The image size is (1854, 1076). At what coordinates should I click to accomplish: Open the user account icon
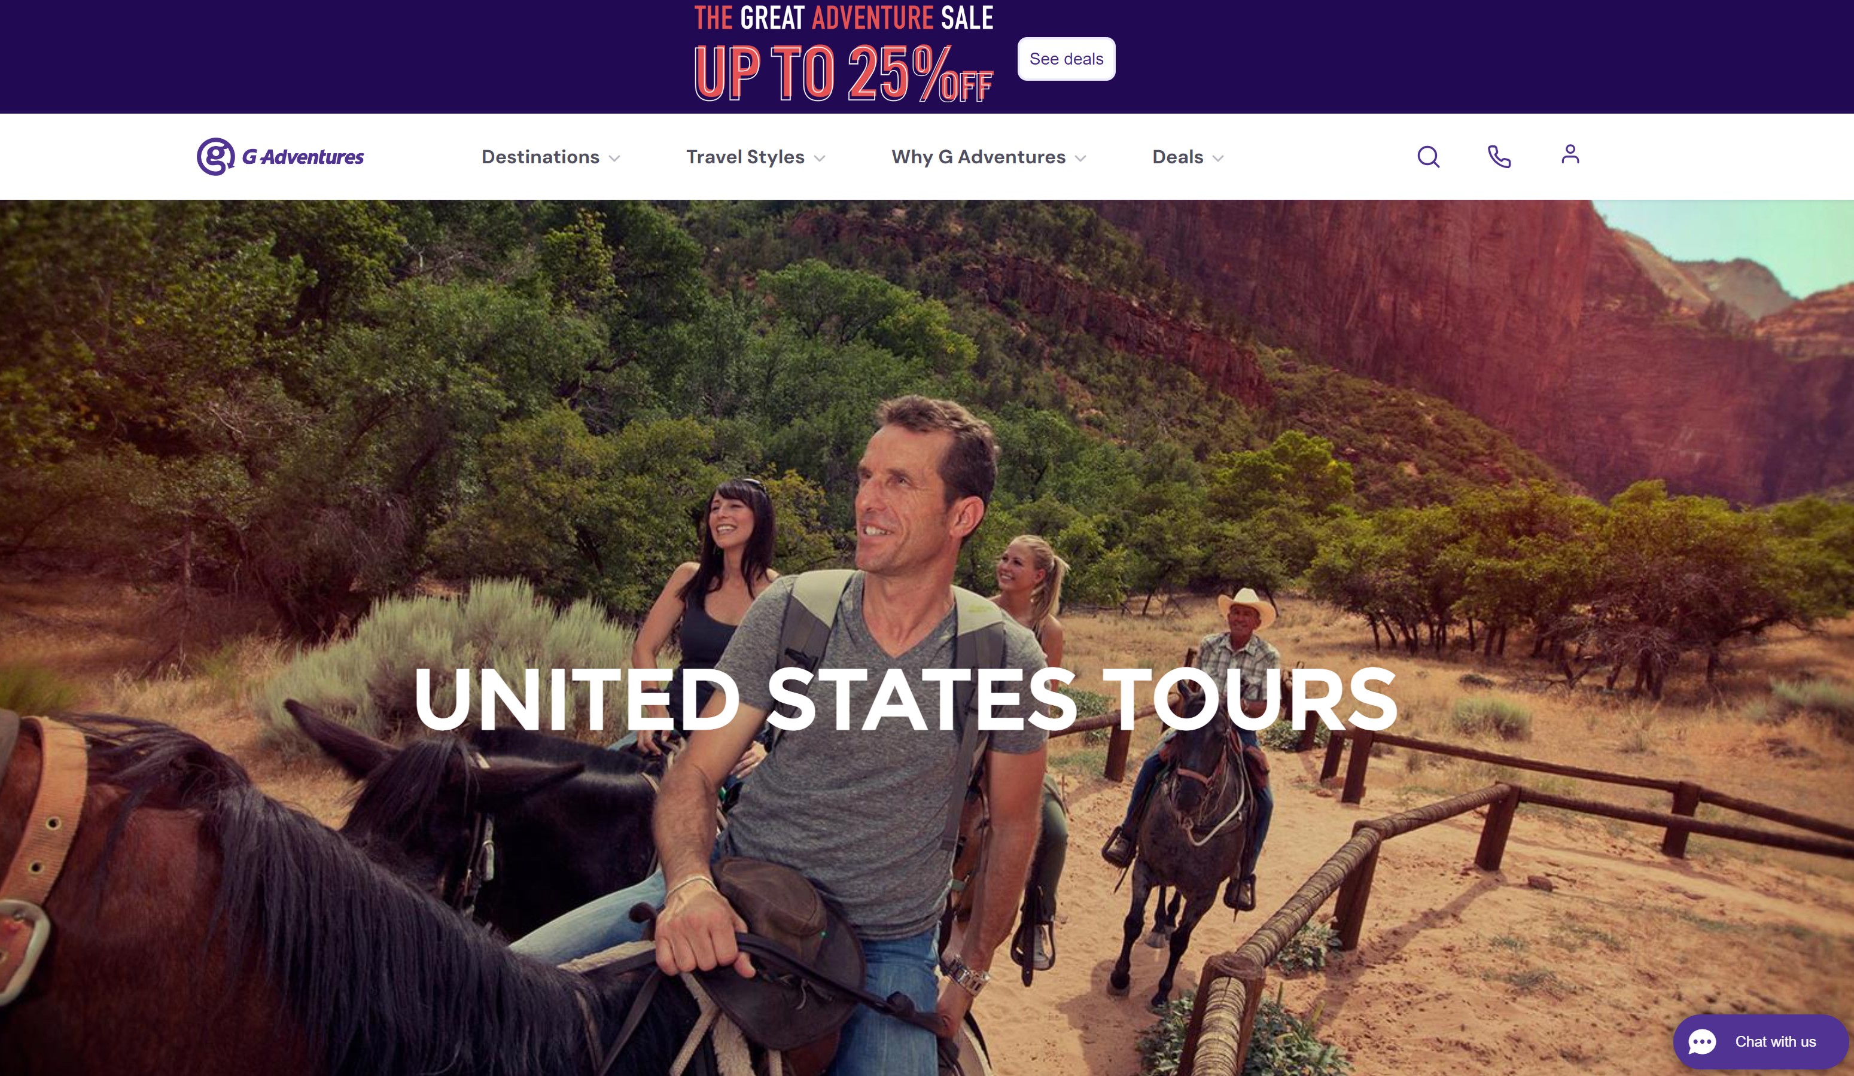(1570, 154)
